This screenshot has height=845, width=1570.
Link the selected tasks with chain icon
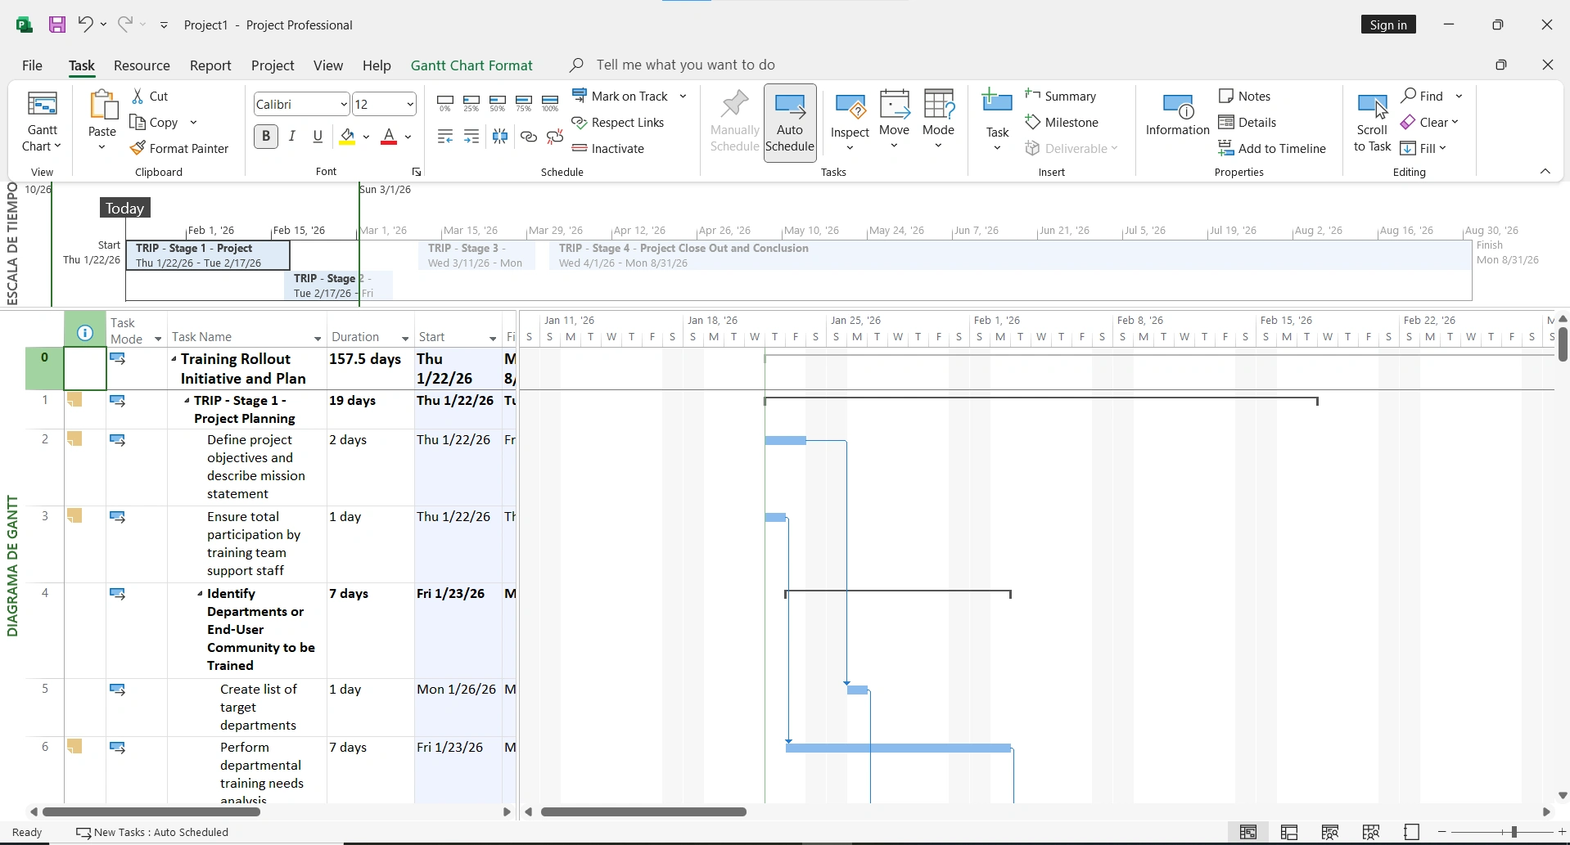(528, 137)
